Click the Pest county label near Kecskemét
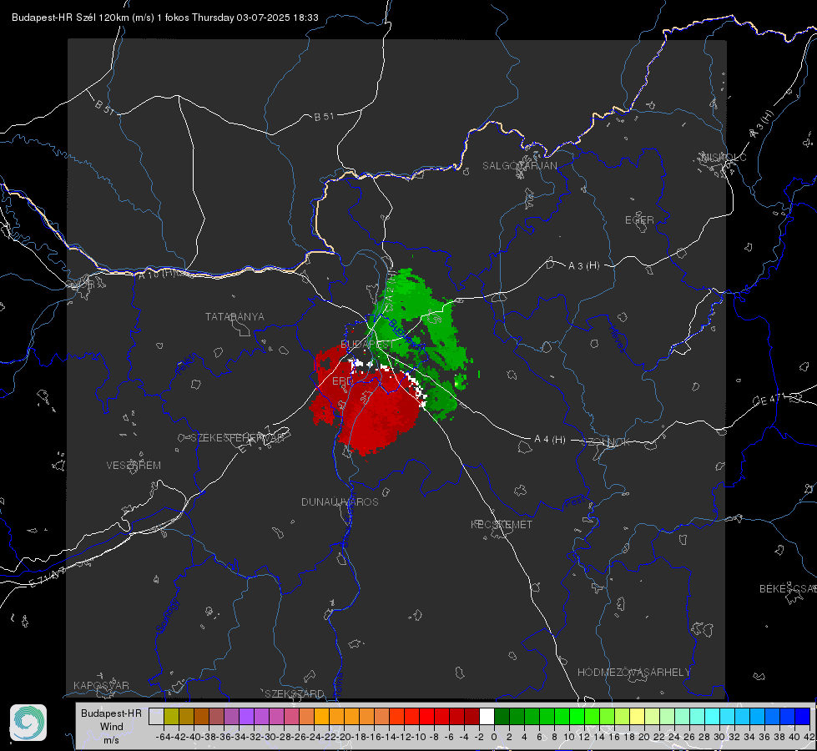The height and width of the screenshot is (751, 817). (574, 502)
